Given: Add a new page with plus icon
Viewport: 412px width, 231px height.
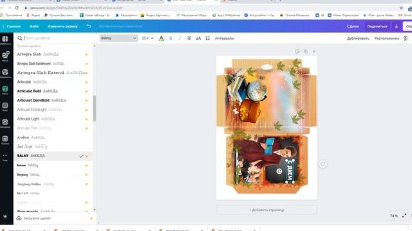Looking at the screenshot, I should click(314, 51).
